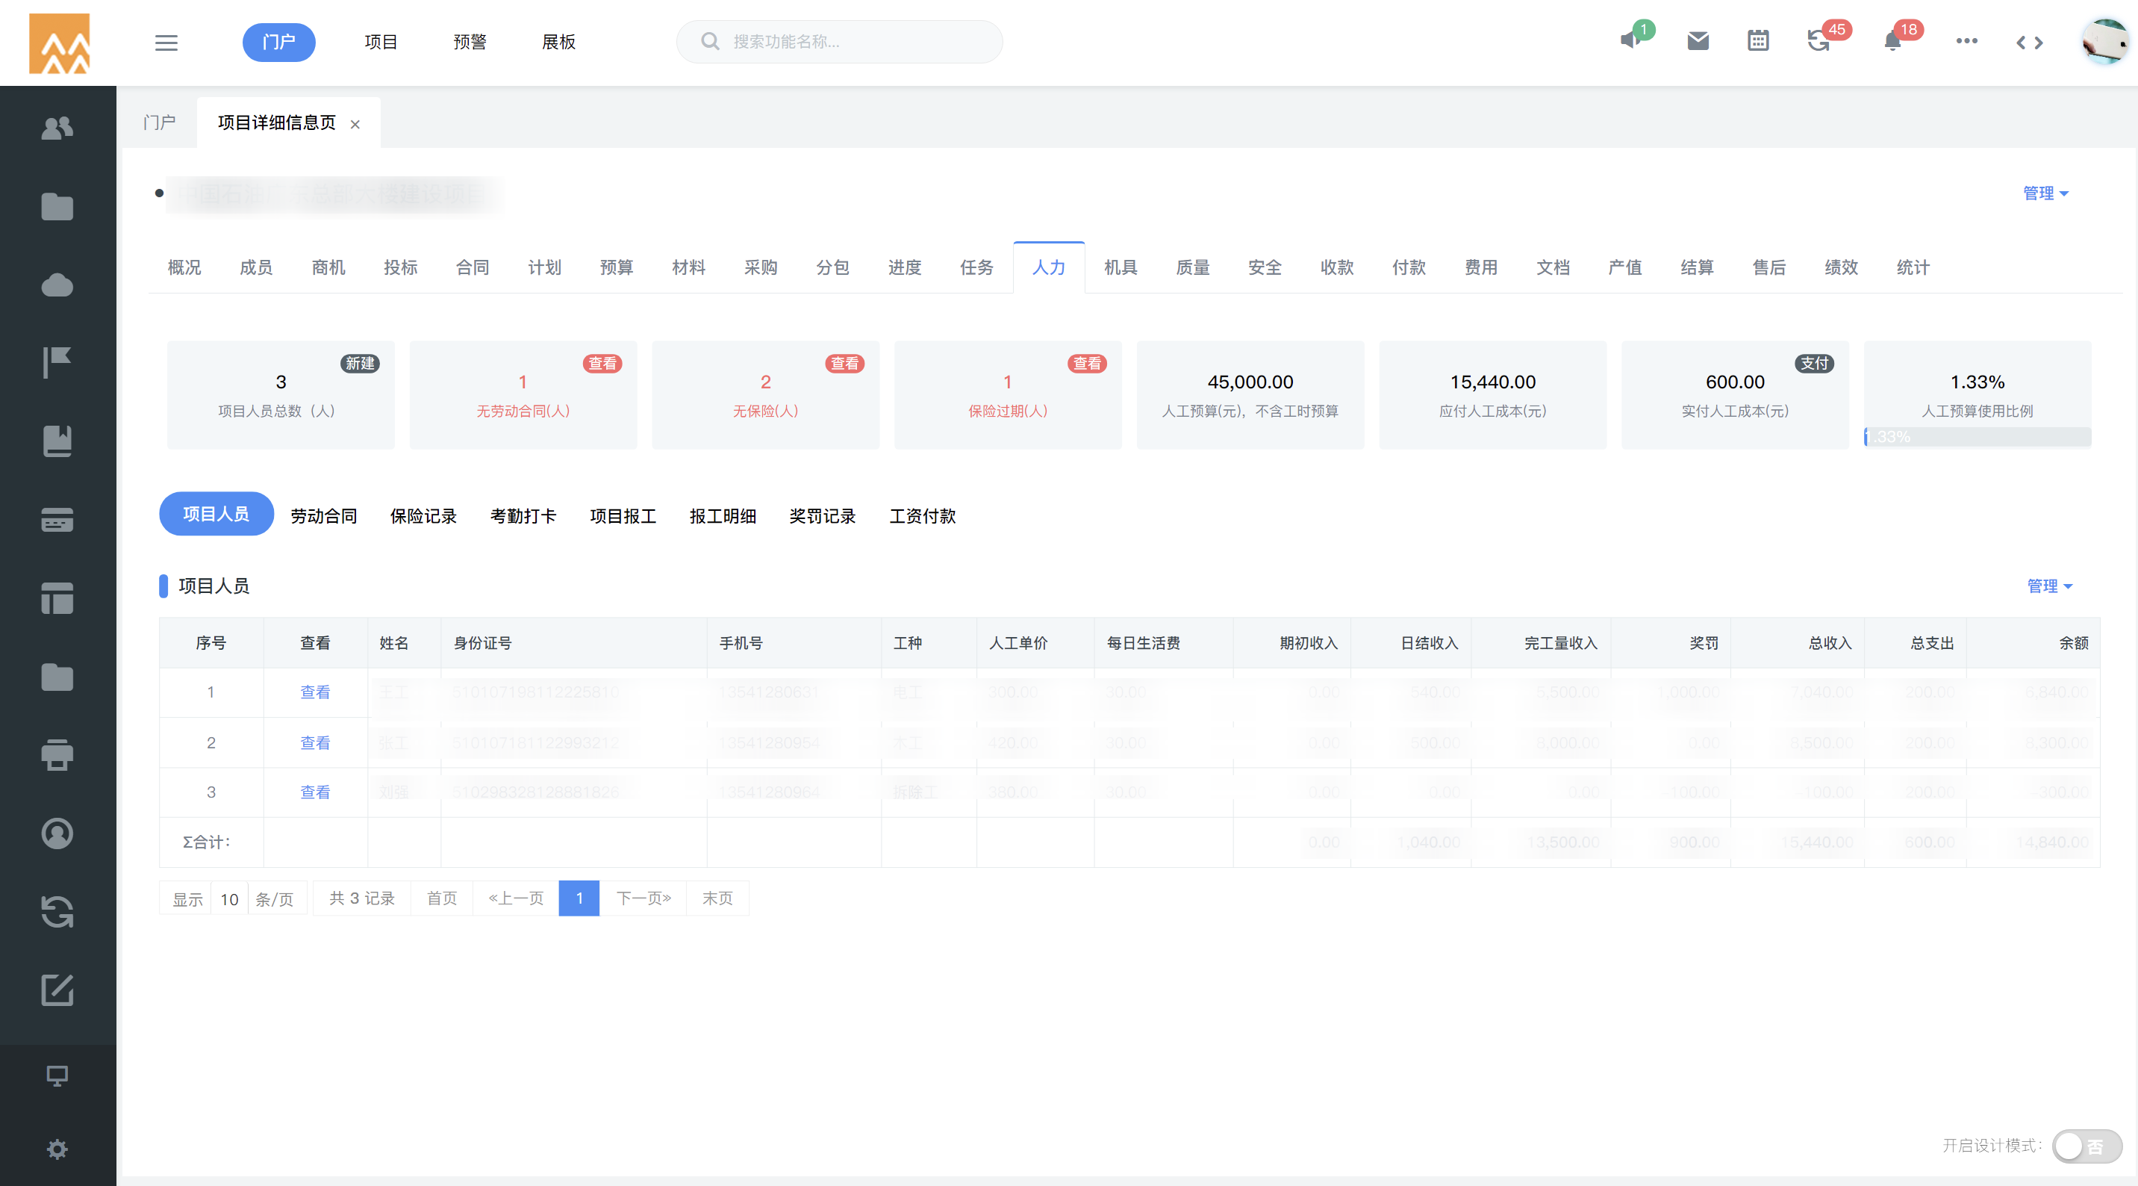Expand the top 管理 dropdown

point(2045,193)
